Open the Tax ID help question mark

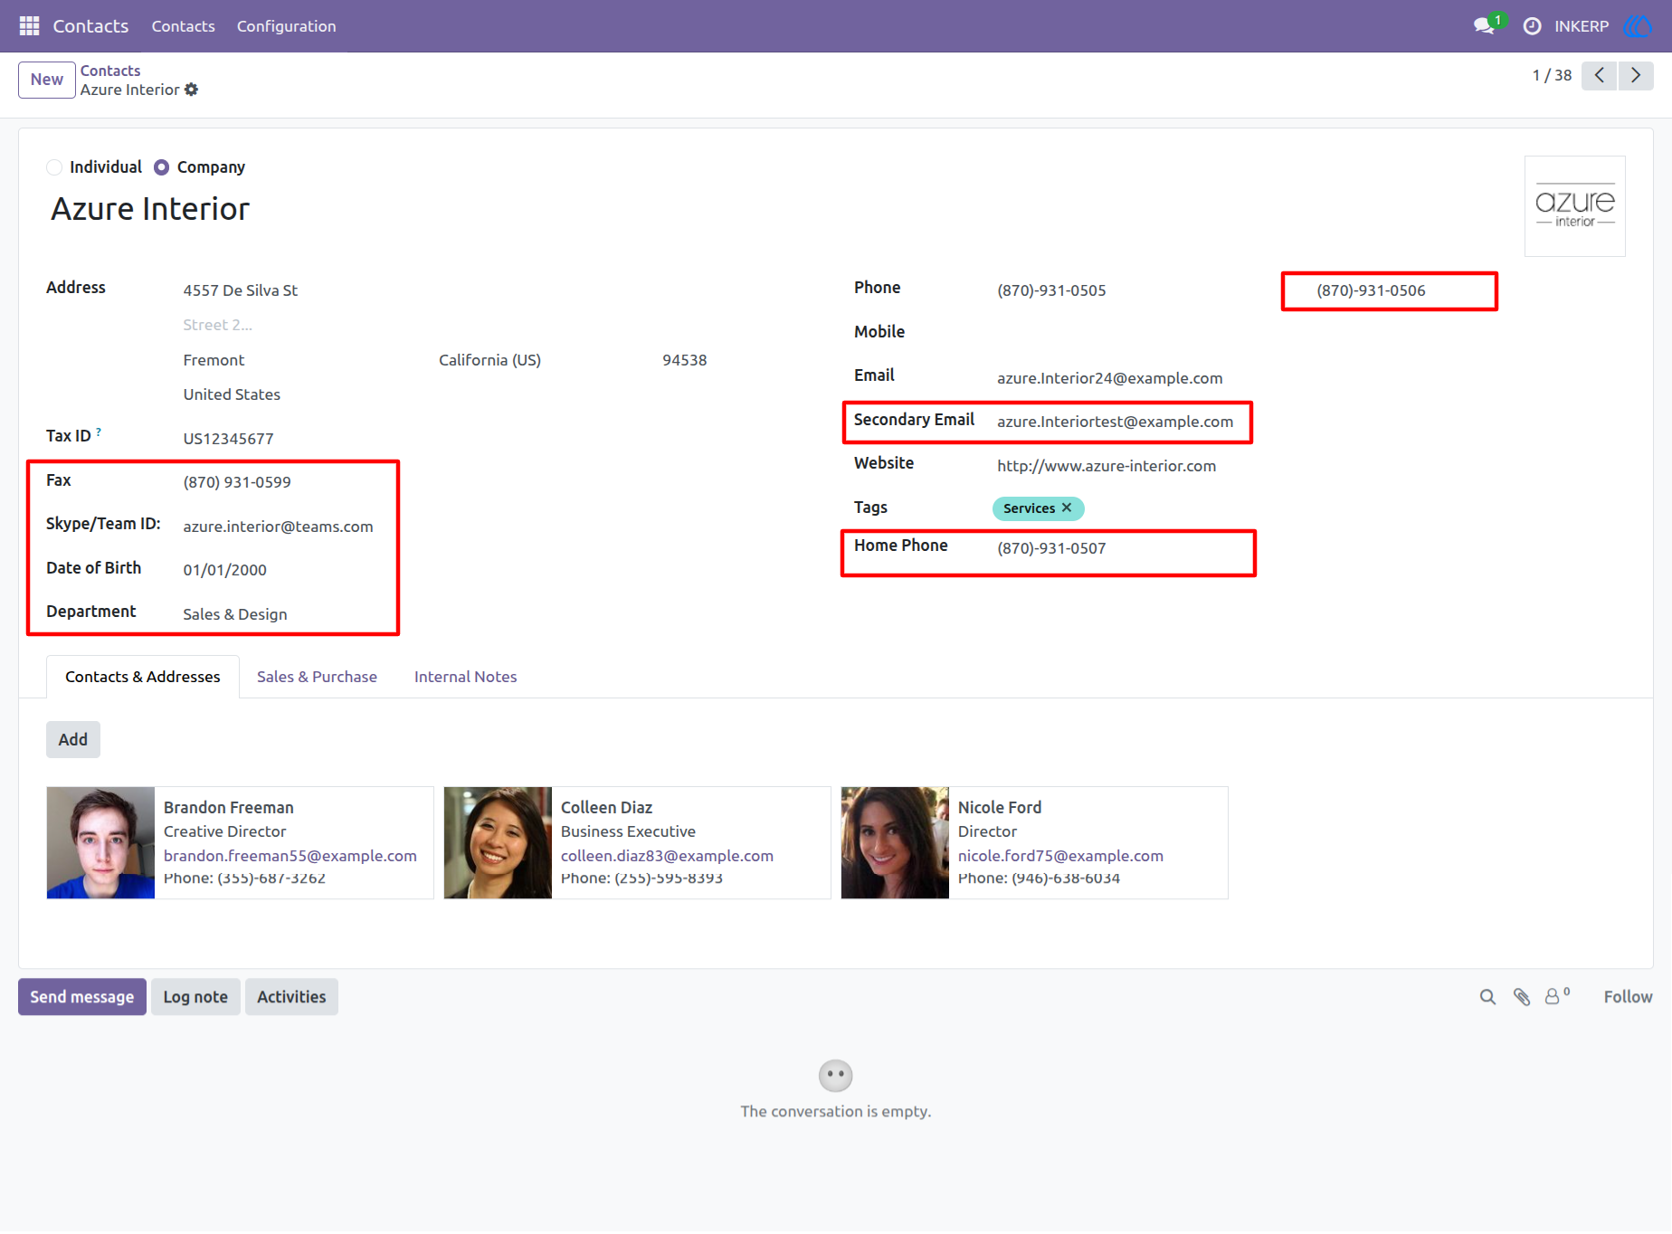[x=99, y=432]
